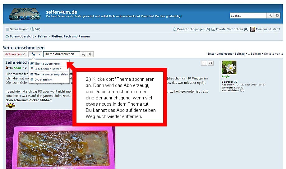The width and height of the screenshot is (286, 169).
Task: Click the seifen4um.de site title
Action: coord(62,12)
